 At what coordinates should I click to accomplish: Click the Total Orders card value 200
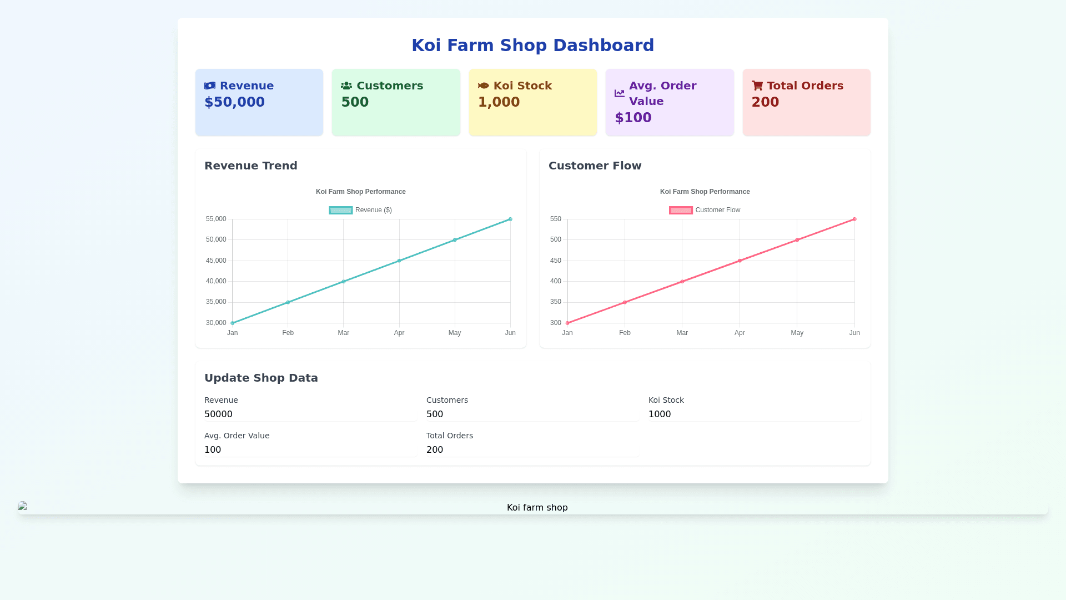765,102
